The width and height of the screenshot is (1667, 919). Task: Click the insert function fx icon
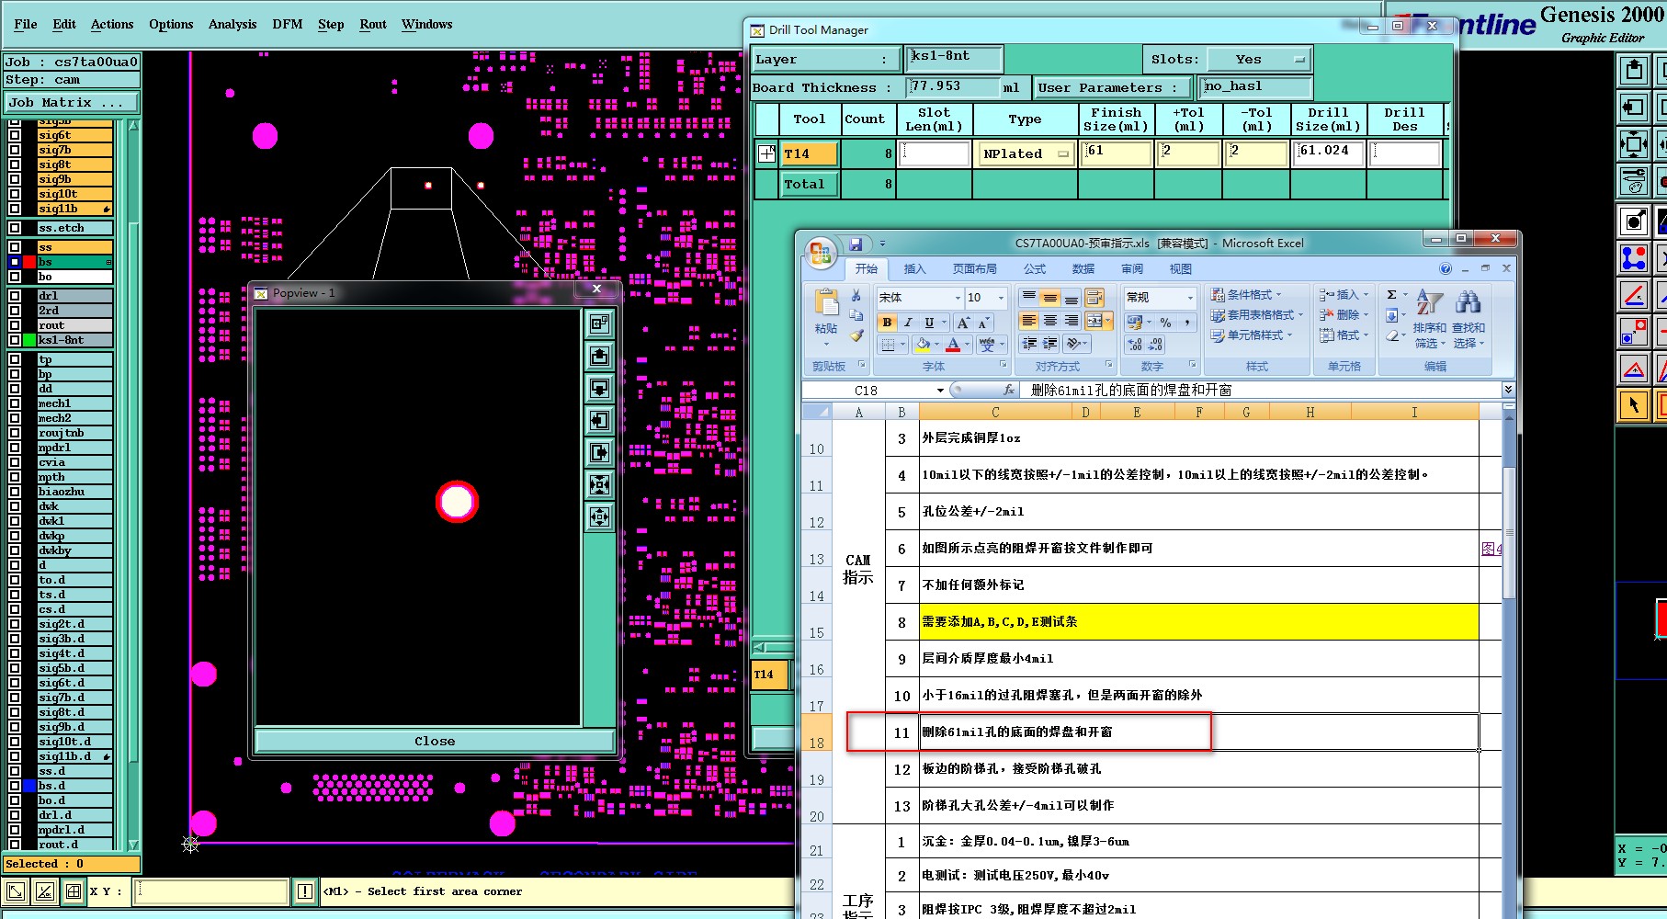1008,391
